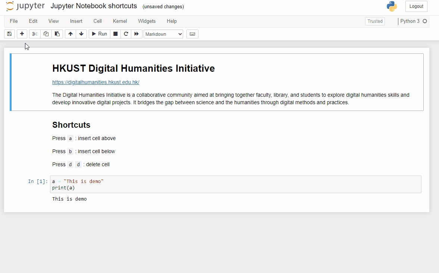The height and width of the screenshot is (273, 439).
Task: Move the selected cell up
Action: tap(70, 34)
